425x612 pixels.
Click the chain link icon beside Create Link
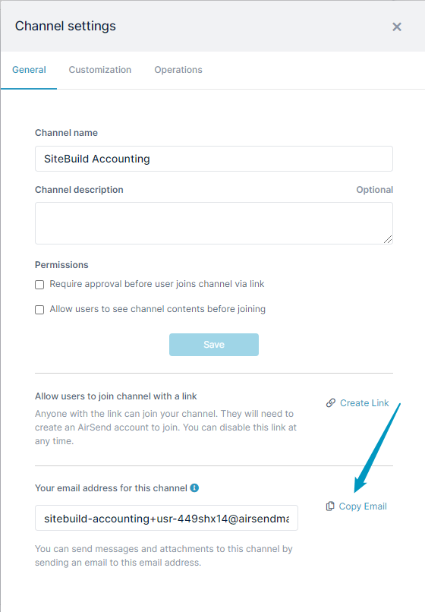pyautogui.click(x=331, y=402)
